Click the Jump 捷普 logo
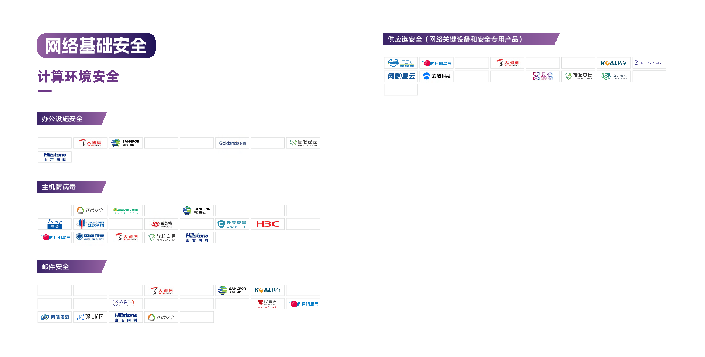This screenshot has width=705, height=357. (55, 224)
